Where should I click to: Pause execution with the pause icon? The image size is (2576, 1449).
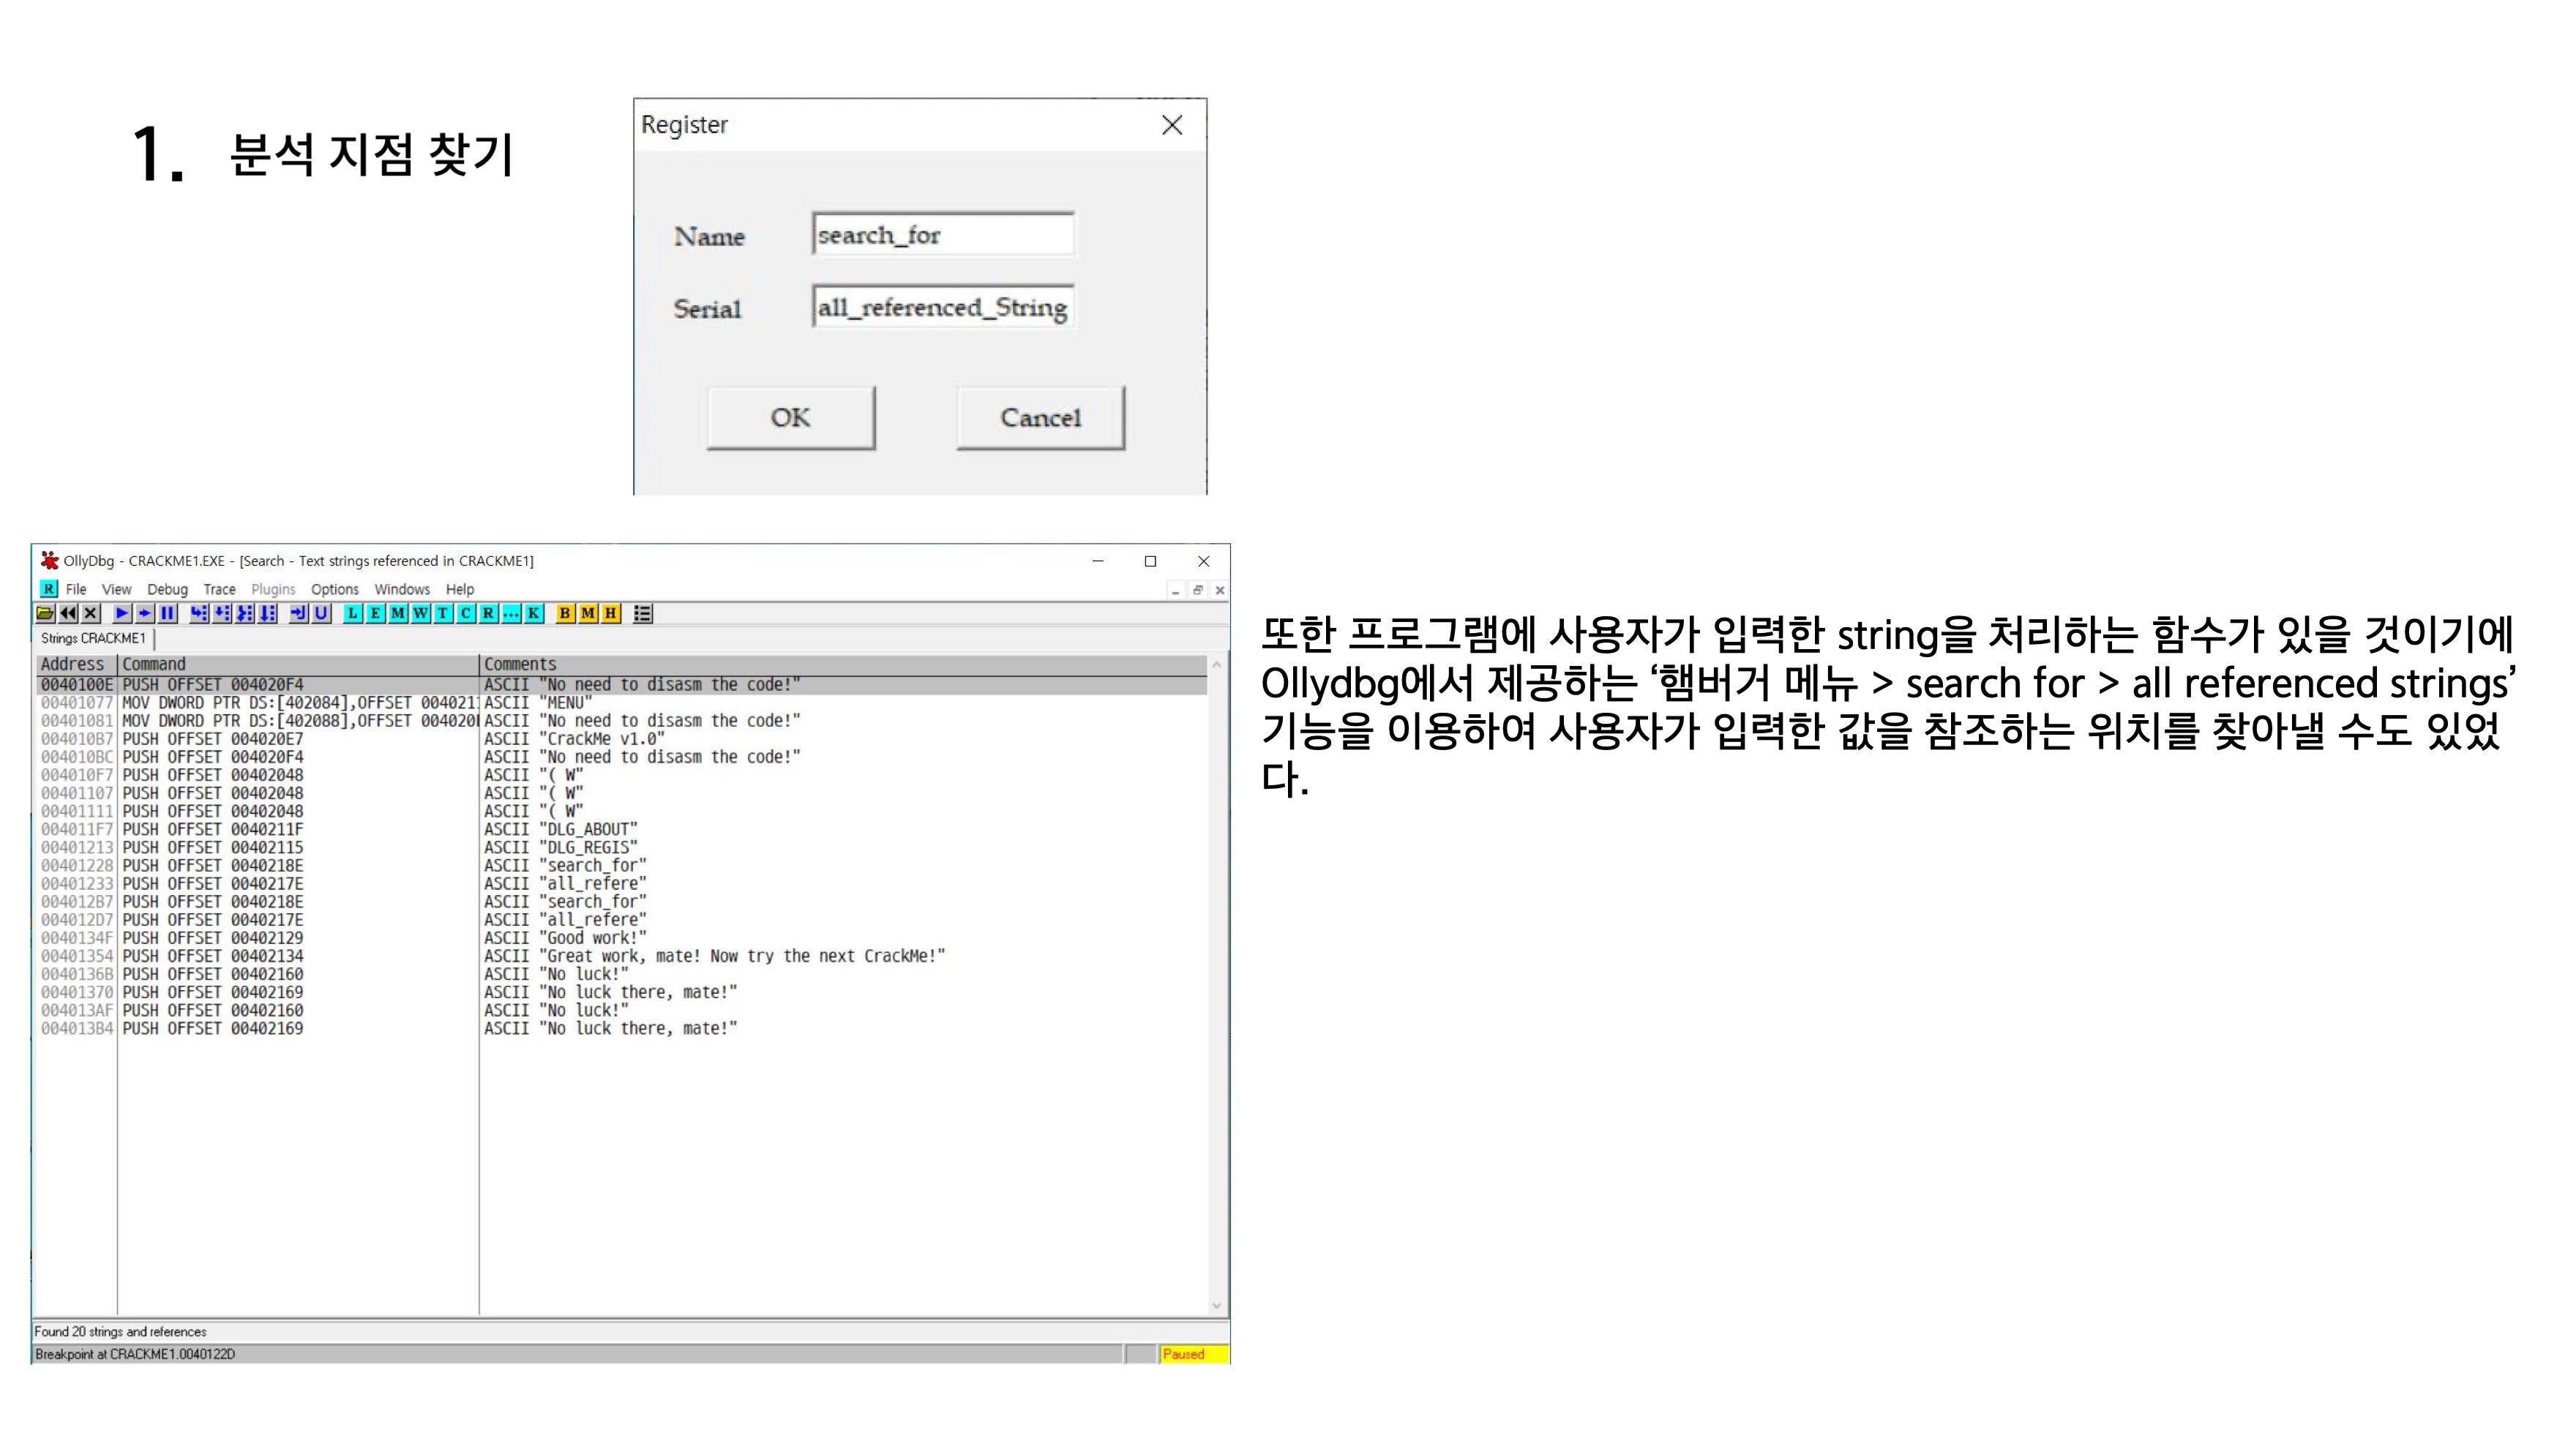coord(168,613)
